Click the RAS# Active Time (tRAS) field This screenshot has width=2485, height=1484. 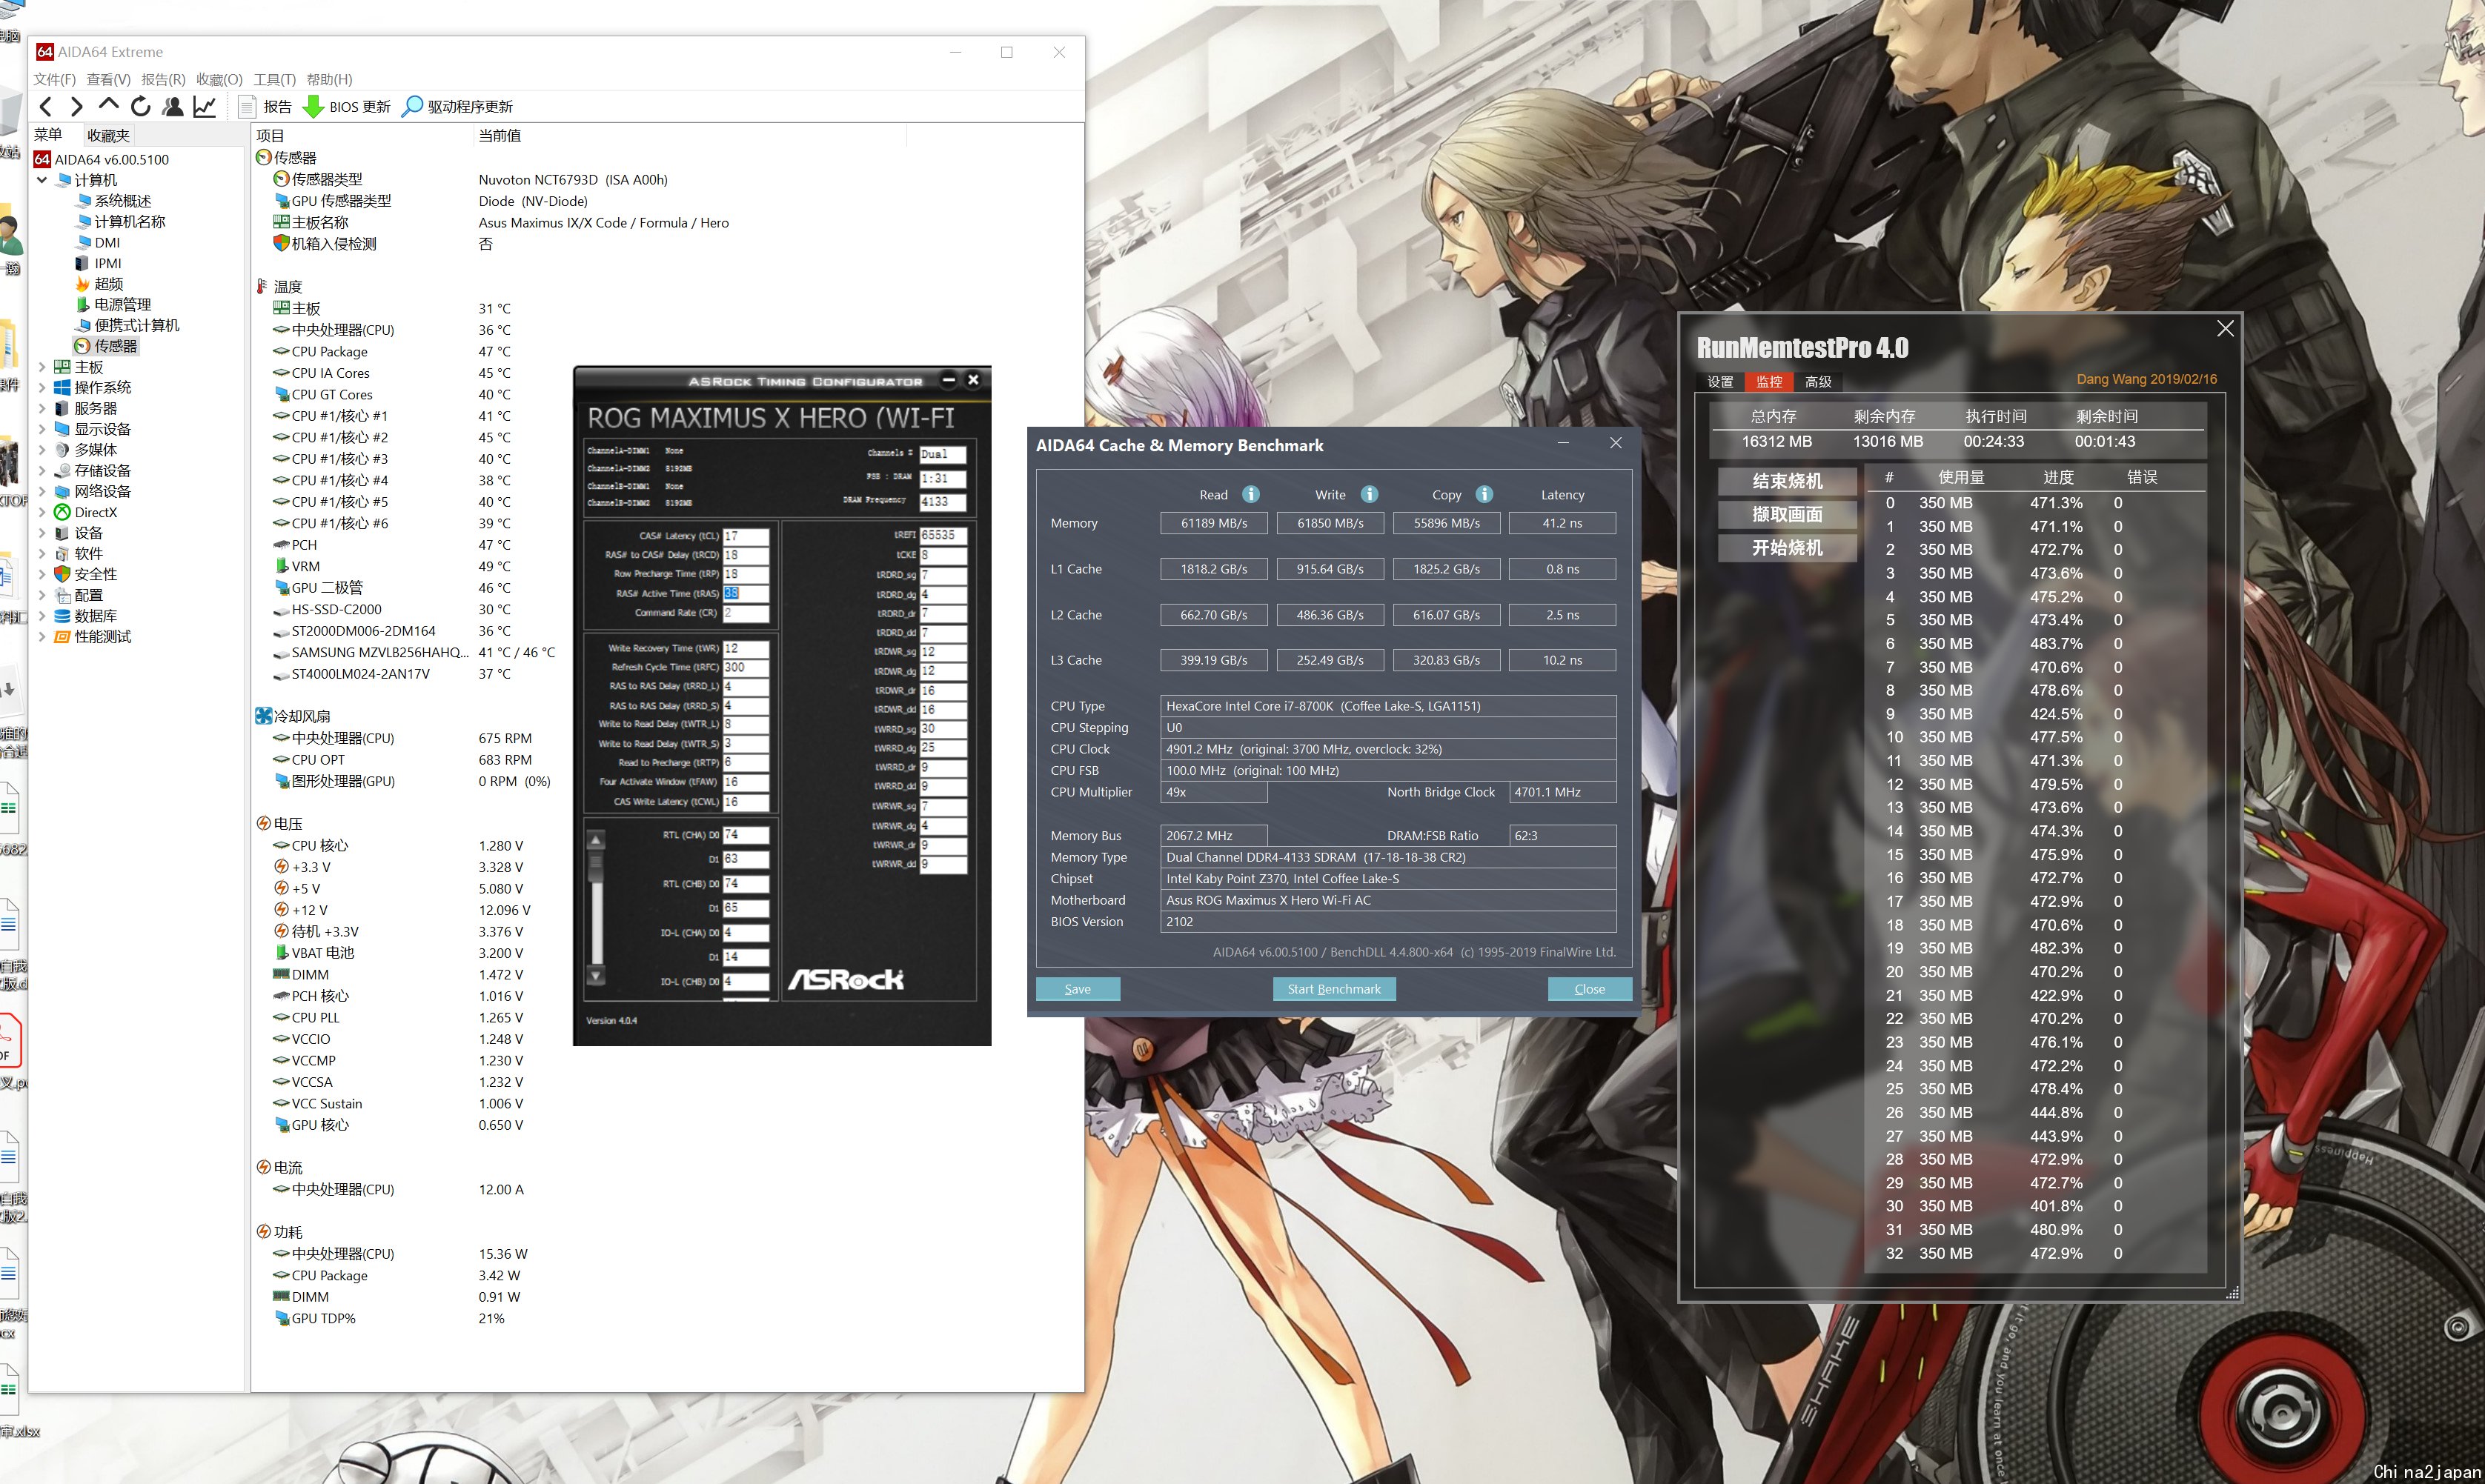(745, 593)
